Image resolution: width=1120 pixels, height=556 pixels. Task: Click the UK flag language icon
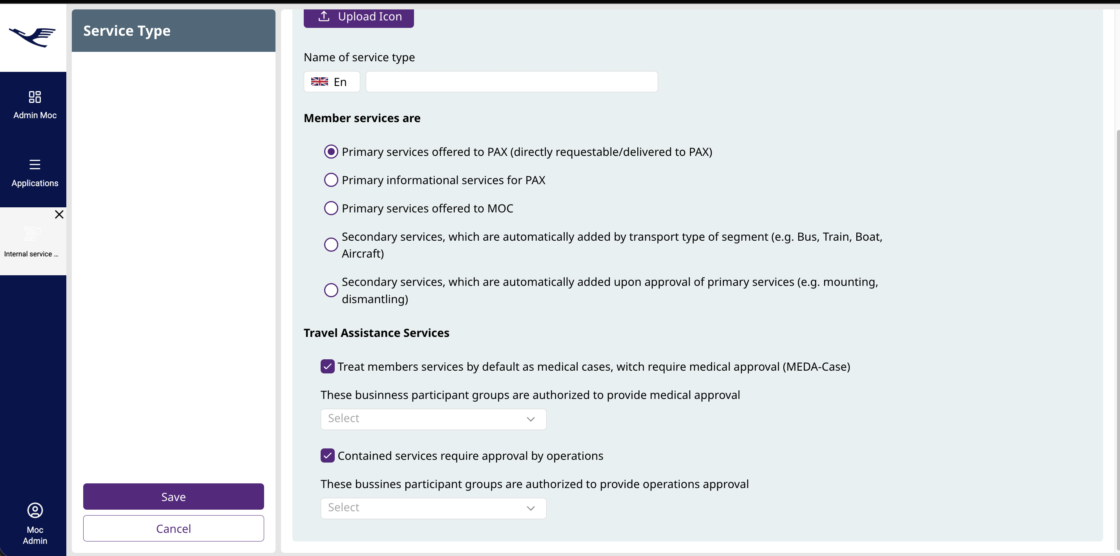[319, 82]
